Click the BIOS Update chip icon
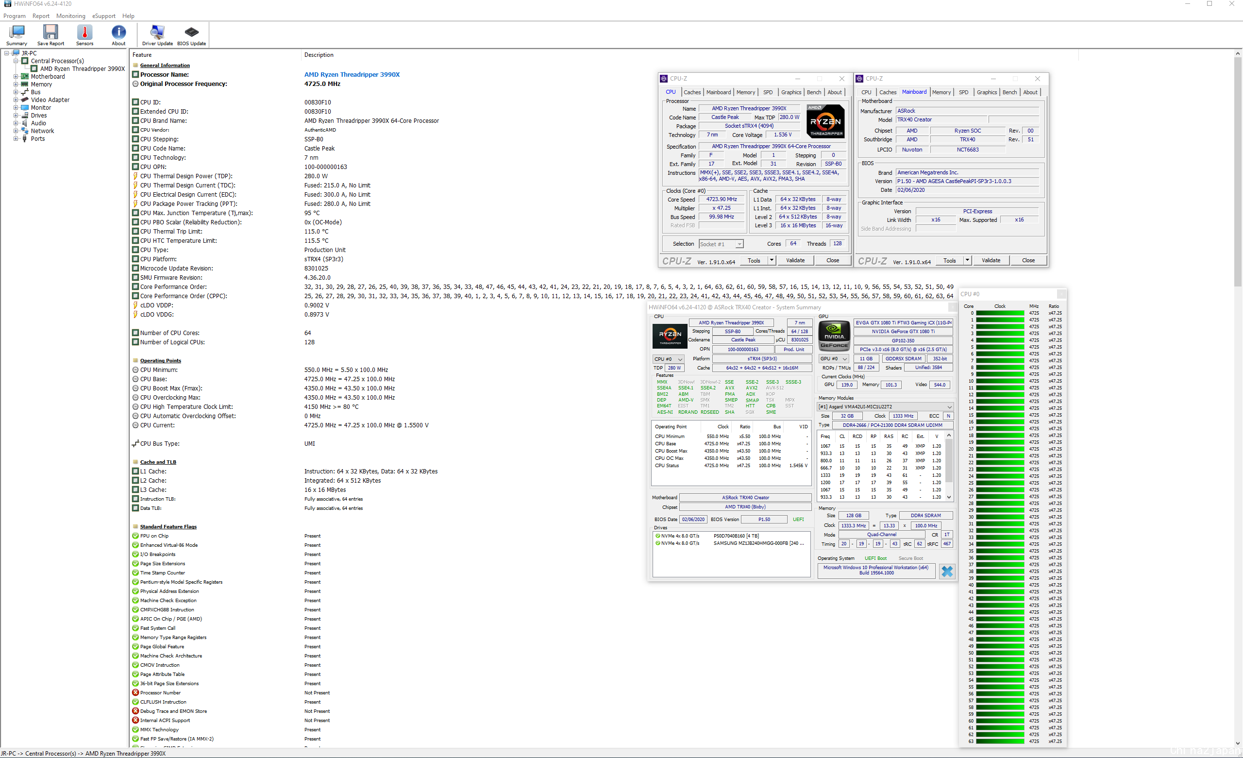The image size is (1243, 758). 192,35
